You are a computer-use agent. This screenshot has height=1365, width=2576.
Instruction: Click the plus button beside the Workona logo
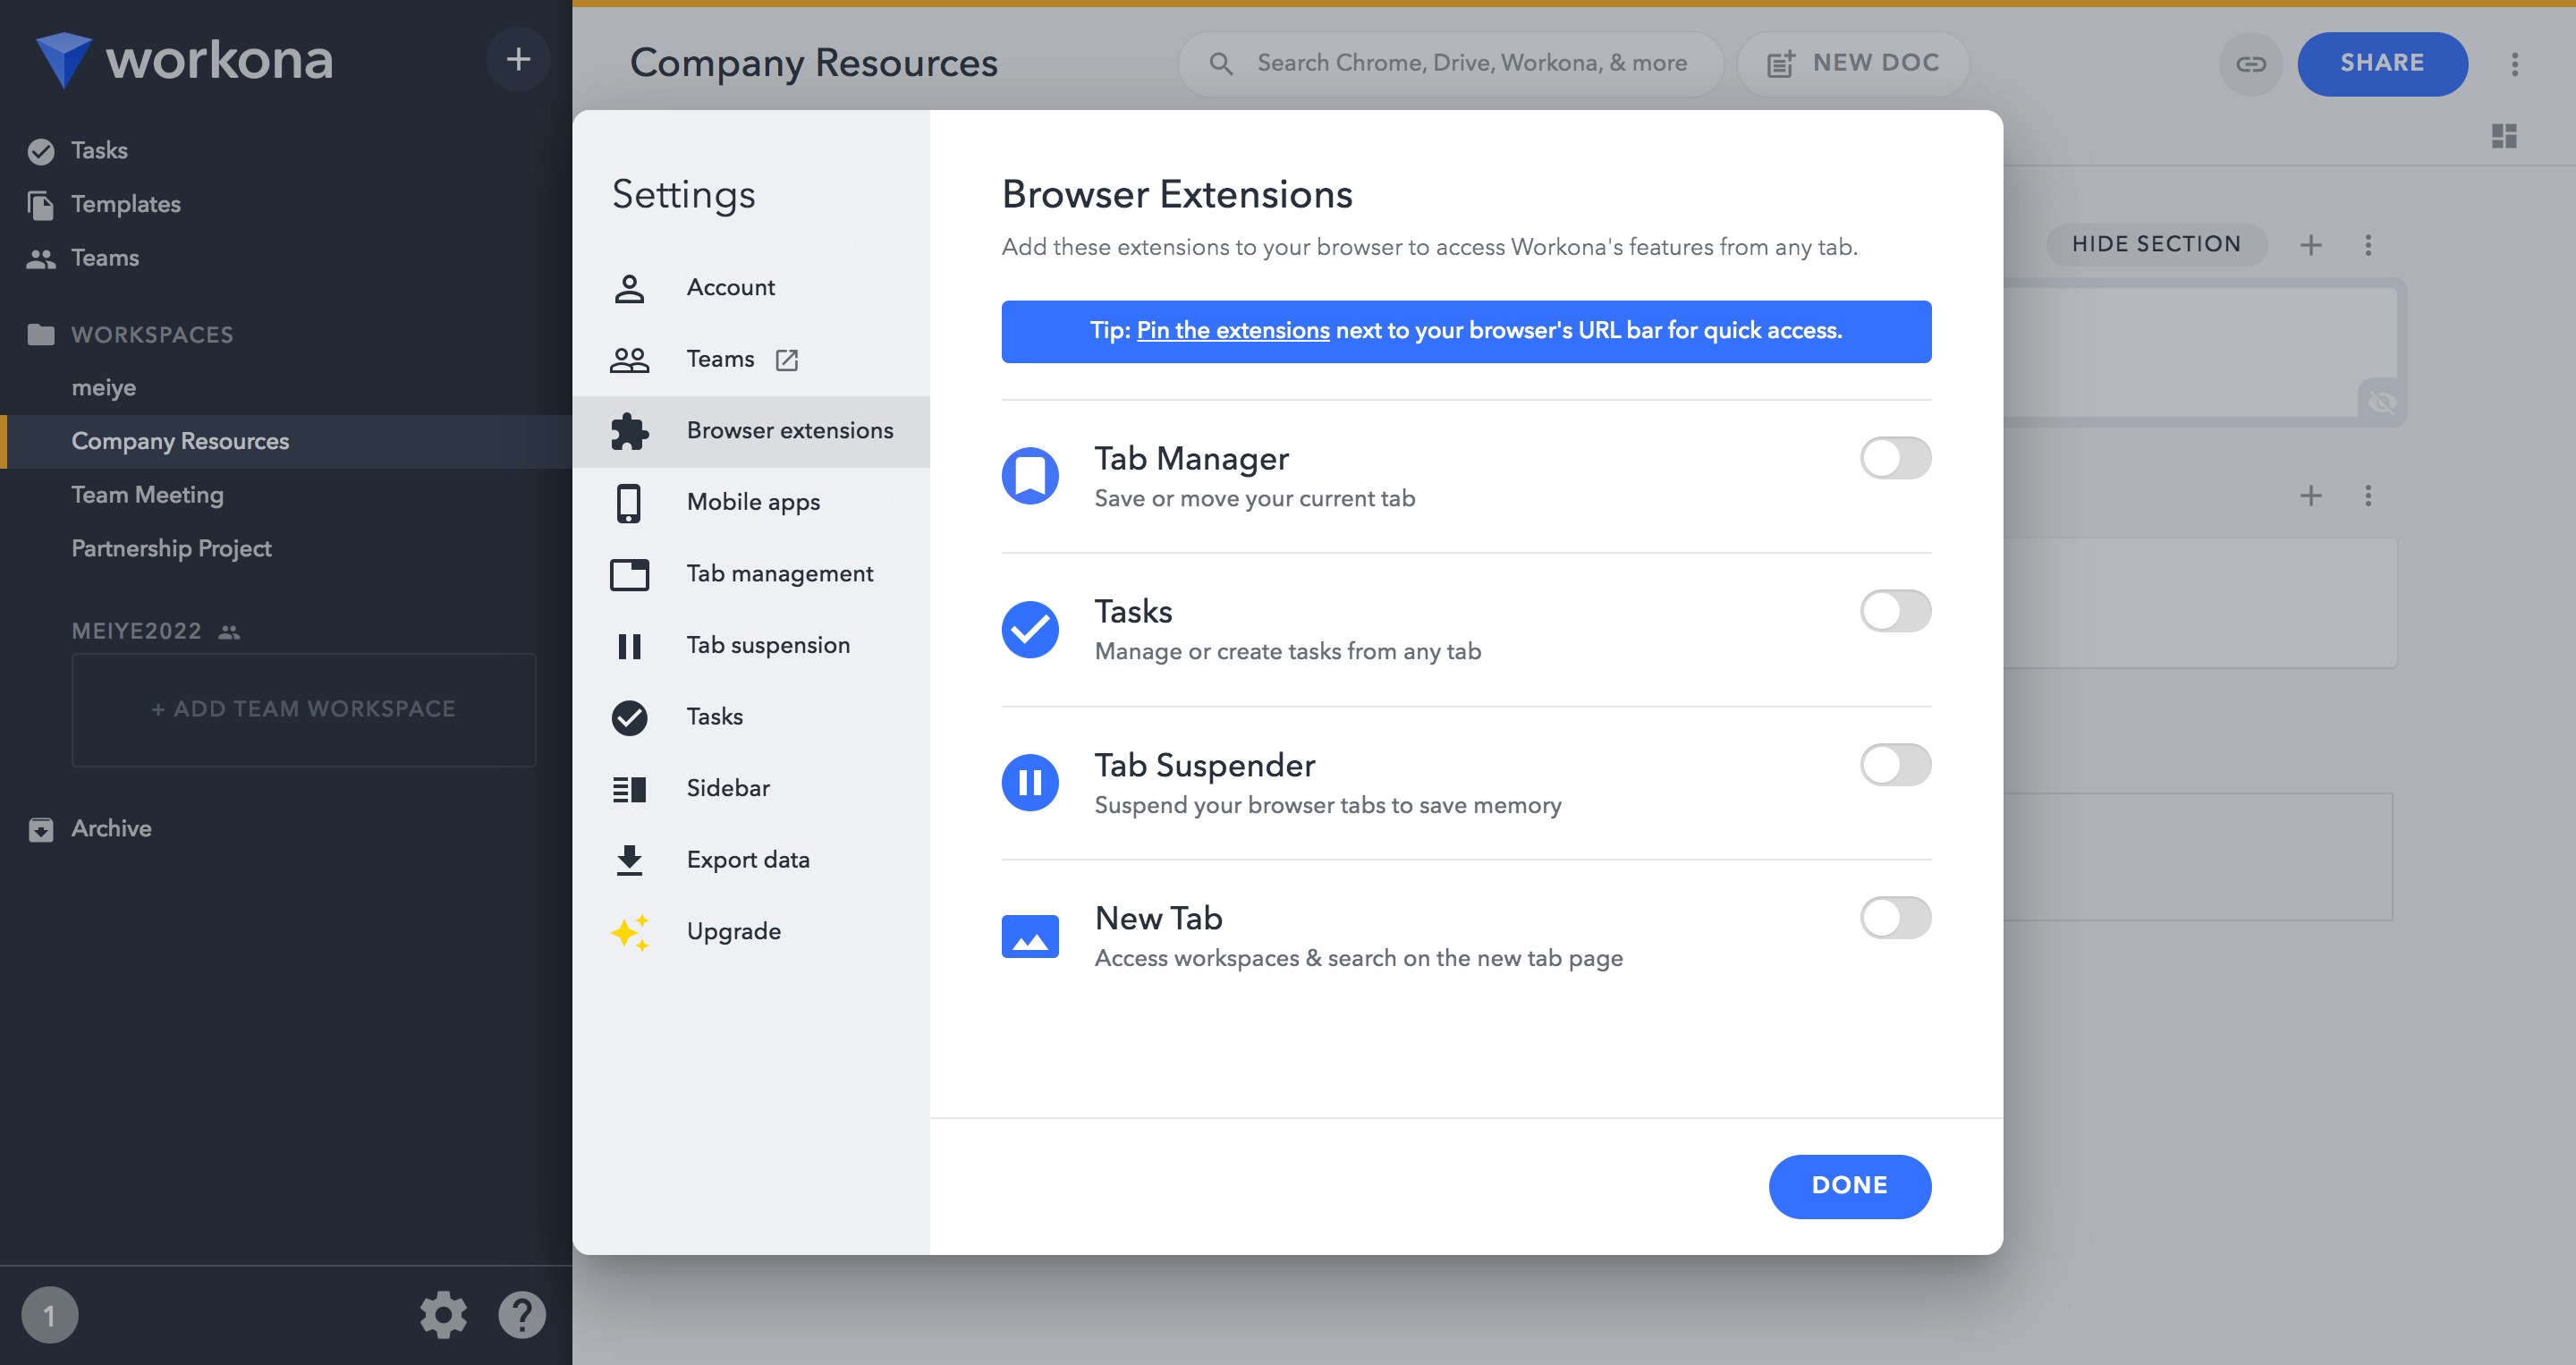coord(518,60)
